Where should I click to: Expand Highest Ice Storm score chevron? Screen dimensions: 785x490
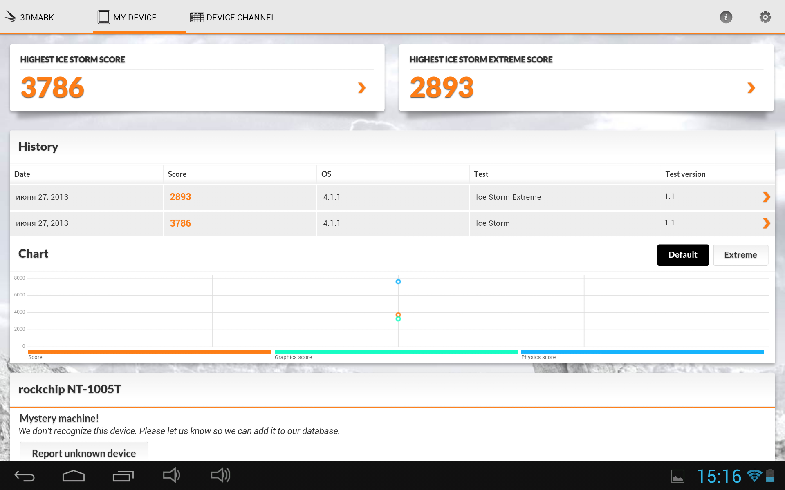[361, 88]
